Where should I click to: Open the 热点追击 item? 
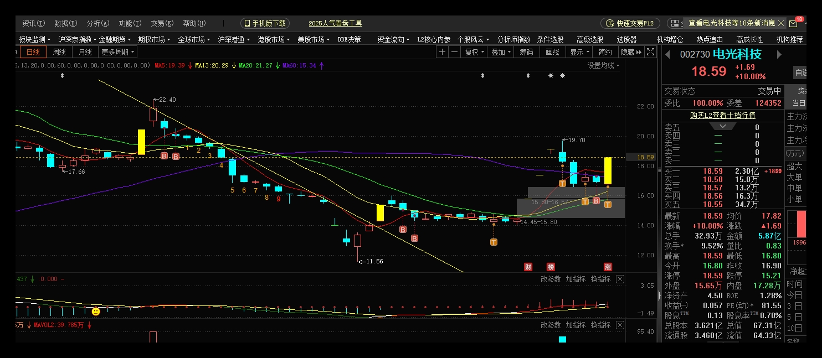(x=710, y=40)
